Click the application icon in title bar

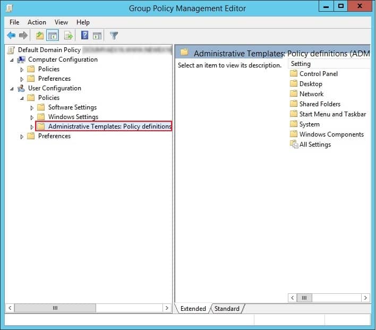tap(9, 8)
